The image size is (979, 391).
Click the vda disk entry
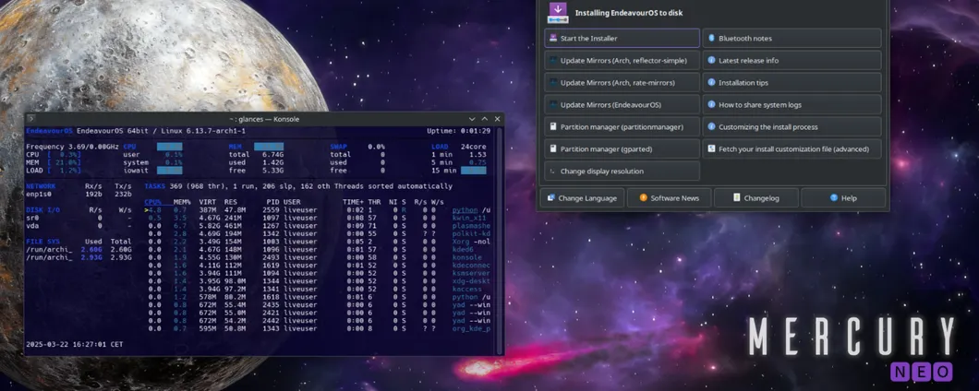[x=31, y=226]
